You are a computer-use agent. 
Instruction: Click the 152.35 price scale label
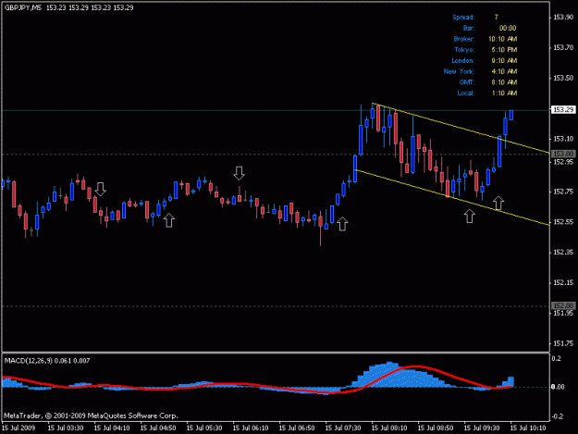(x=563, y=253)
